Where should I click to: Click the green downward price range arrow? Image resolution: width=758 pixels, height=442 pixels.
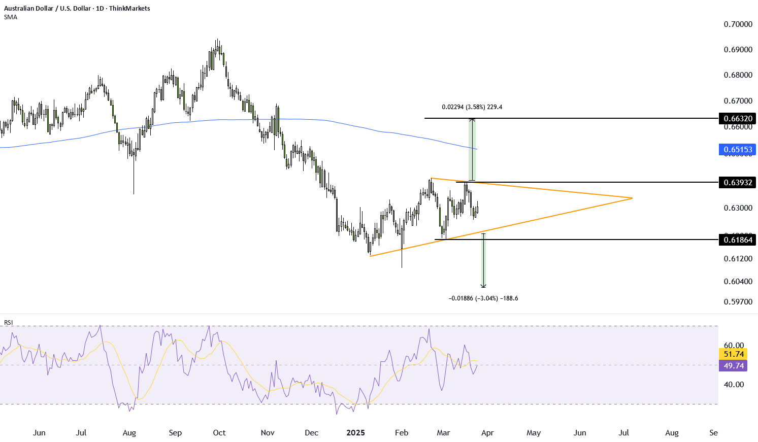point(483,261)
